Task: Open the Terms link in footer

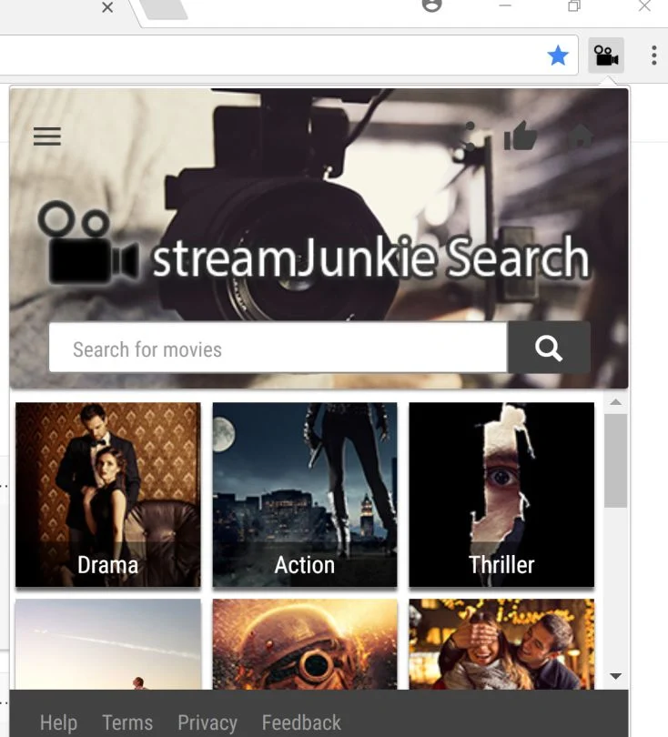Action: point(127,722)
